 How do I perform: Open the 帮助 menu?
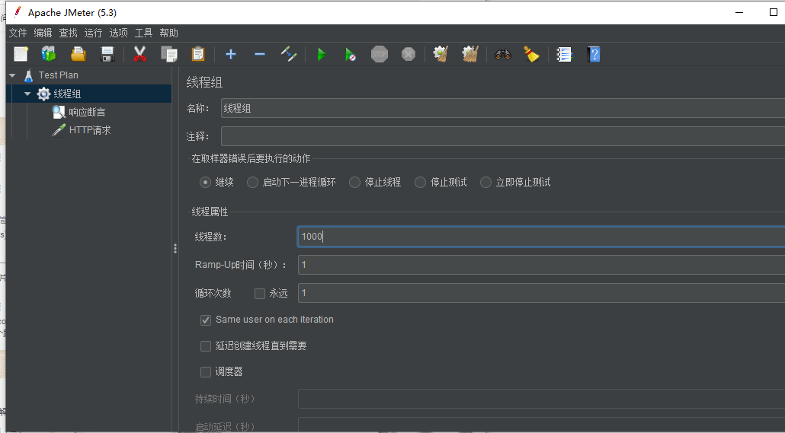point(168,33)
